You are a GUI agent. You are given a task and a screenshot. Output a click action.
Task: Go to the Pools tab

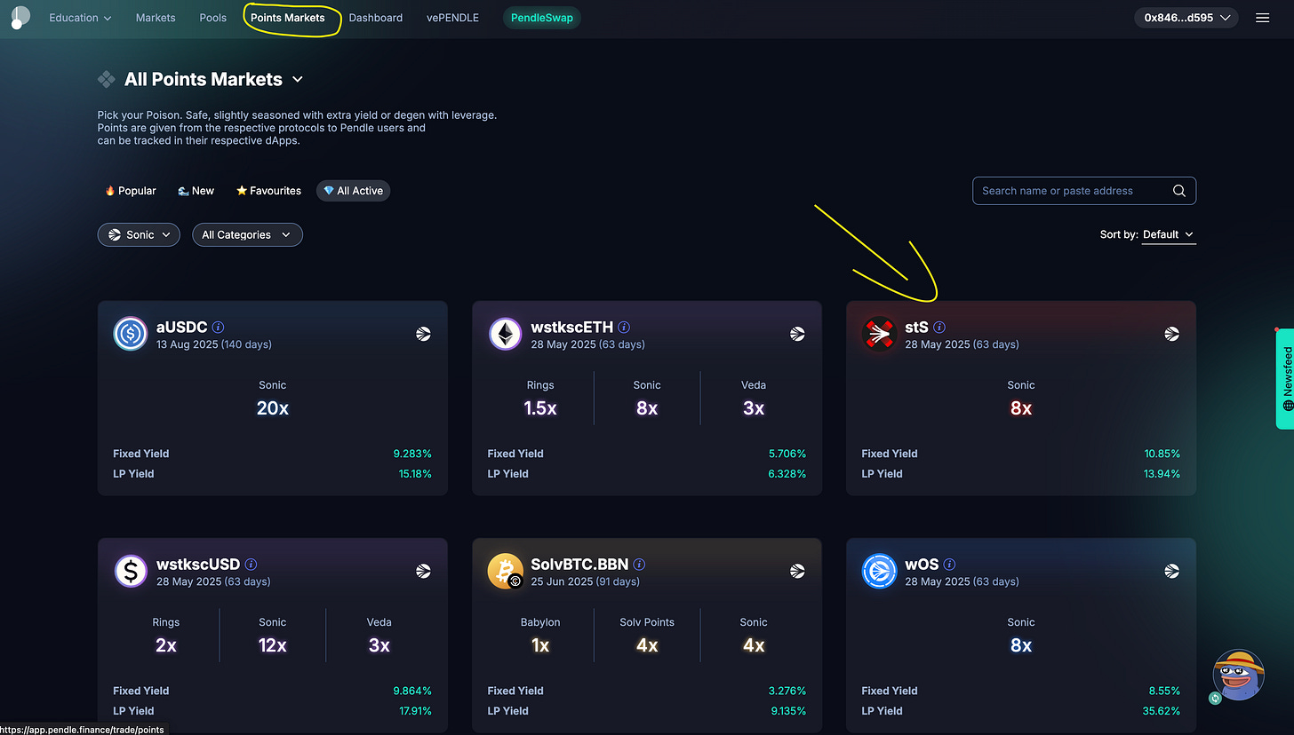(213, 18)
